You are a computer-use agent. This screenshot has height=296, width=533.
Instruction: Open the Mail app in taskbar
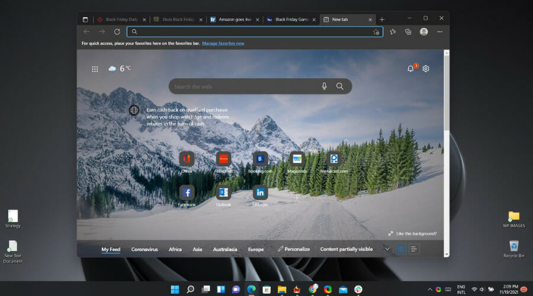(x=343, y=289)
